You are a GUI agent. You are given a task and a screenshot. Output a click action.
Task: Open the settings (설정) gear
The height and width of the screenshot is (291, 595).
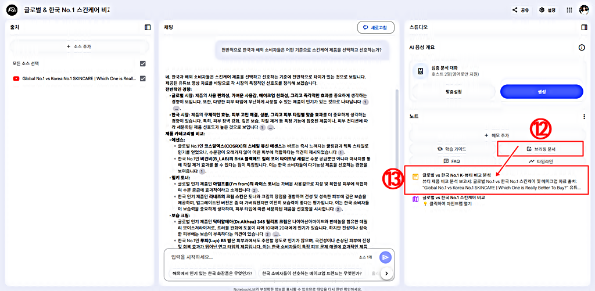[547, 10]
